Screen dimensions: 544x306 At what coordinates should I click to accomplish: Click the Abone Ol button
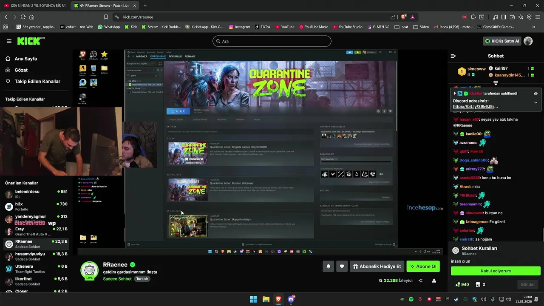pos(423,266)
